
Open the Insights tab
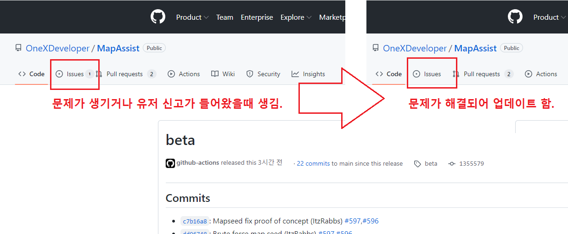tap(308, 74)
